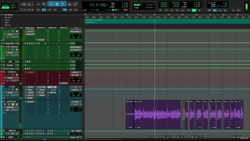
Task: Open Grid mode dropdown
Action: [x=13, y=7]
